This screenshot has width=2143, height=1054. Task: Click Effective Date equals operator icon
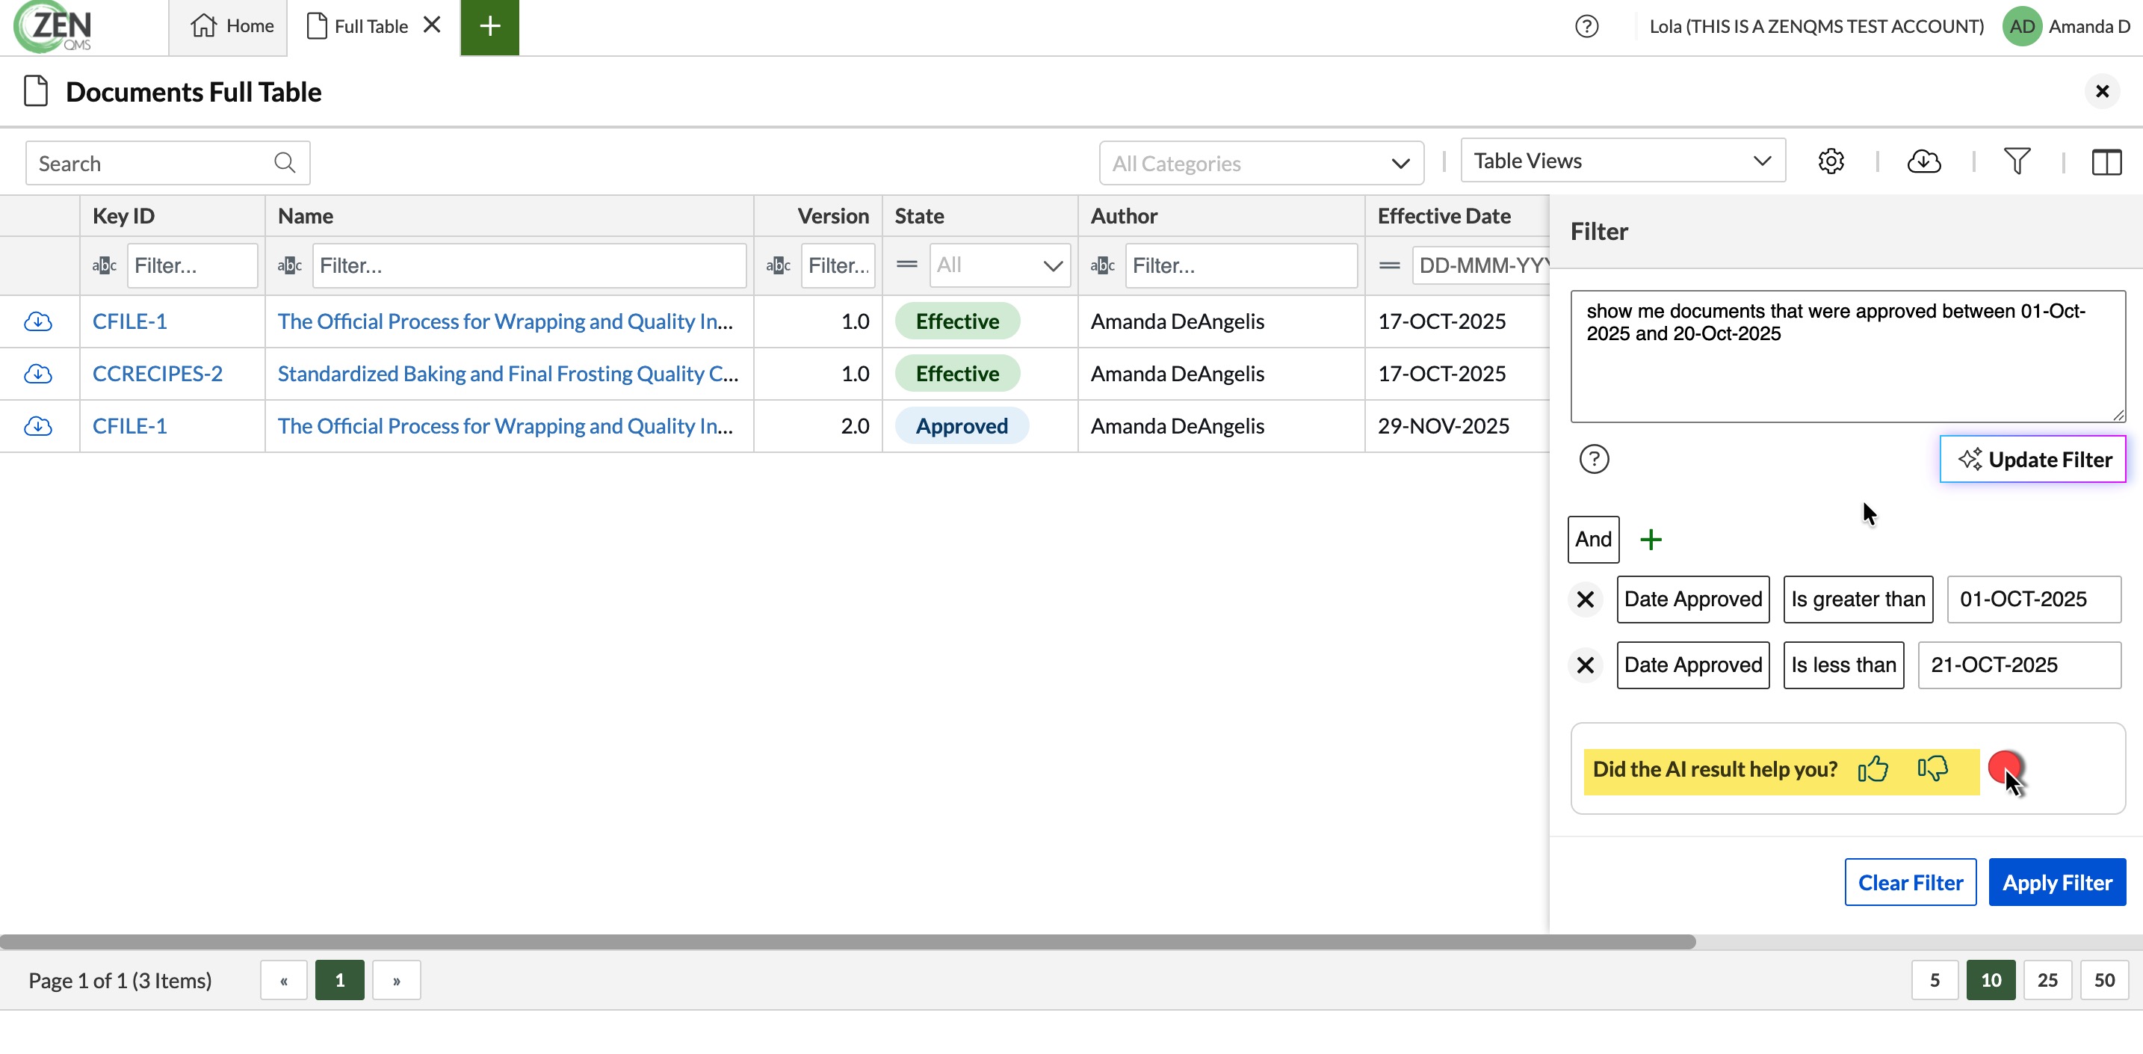click(x=1389, y=265)
